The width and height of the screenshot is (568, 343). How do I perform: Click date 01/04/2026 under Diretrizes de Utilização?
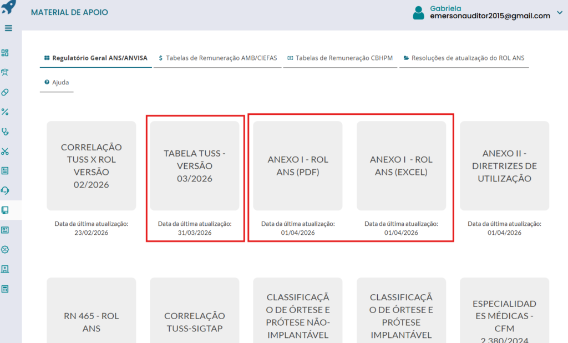coord(505,233)
